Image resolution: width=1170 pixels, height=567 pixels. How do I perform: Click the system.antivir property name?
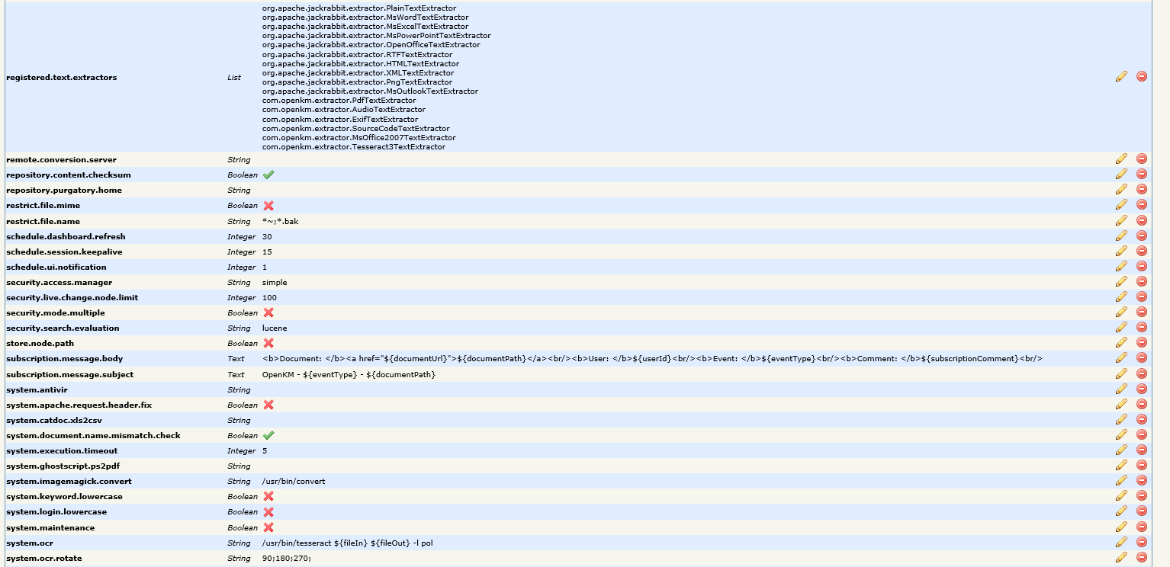pyautogui.click(x=37, y=389)
